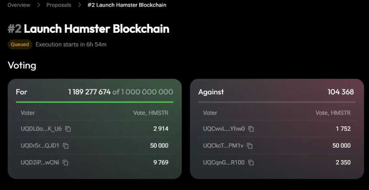Copy voter address UQCkcT...PM1v

250,146
